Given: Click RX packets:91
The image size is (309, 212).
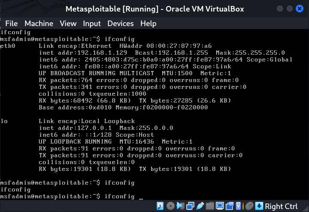Looking at the screenshot, I should [64, 148].
